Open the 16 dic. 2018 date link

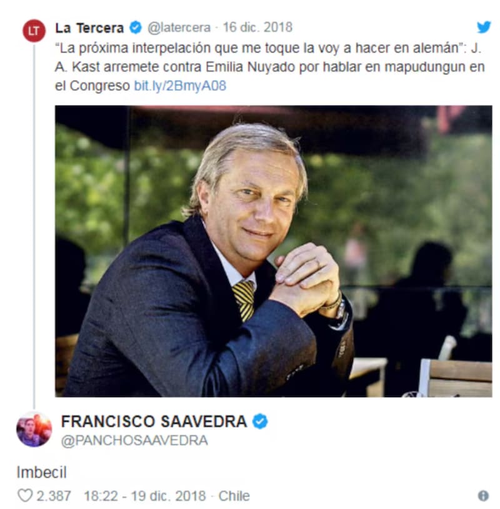click(257, 27)
